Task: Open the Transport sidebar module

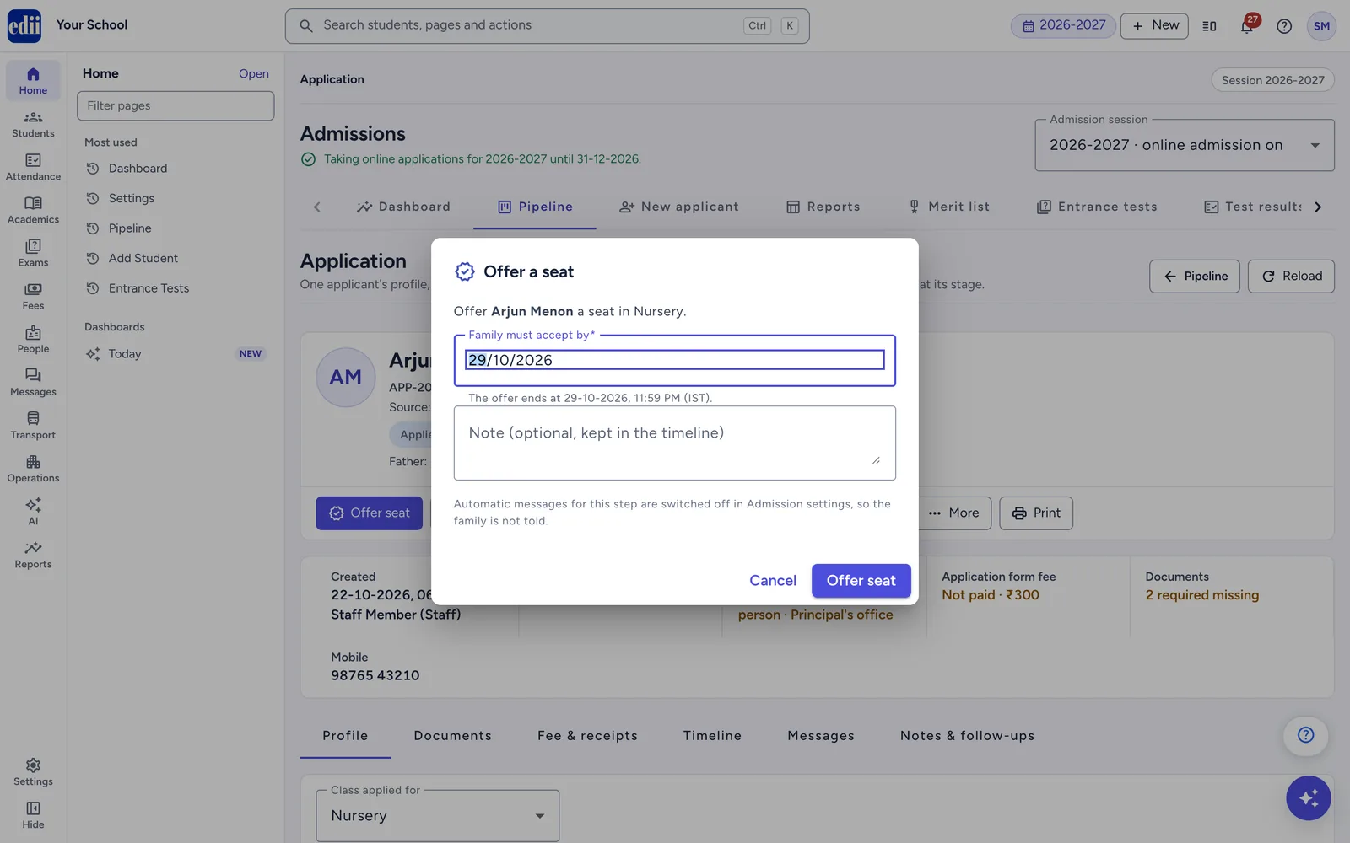Action: pyautogui.click(x=33, y=426)
